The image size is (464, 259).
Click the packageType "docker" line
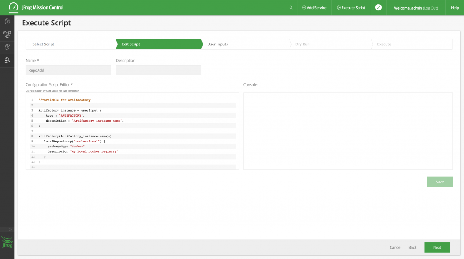[x=66, y=147]
